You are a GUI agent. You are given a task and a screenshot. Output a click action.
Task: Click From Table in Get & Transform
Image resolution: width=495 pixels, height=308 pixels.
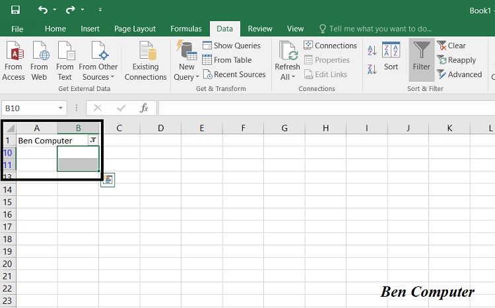(227, 60)
